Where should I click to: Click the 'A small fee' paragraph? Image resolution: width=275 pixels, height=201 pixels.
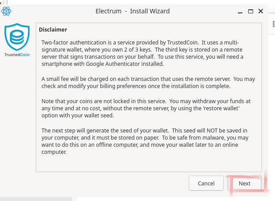(x=147, y=82)
